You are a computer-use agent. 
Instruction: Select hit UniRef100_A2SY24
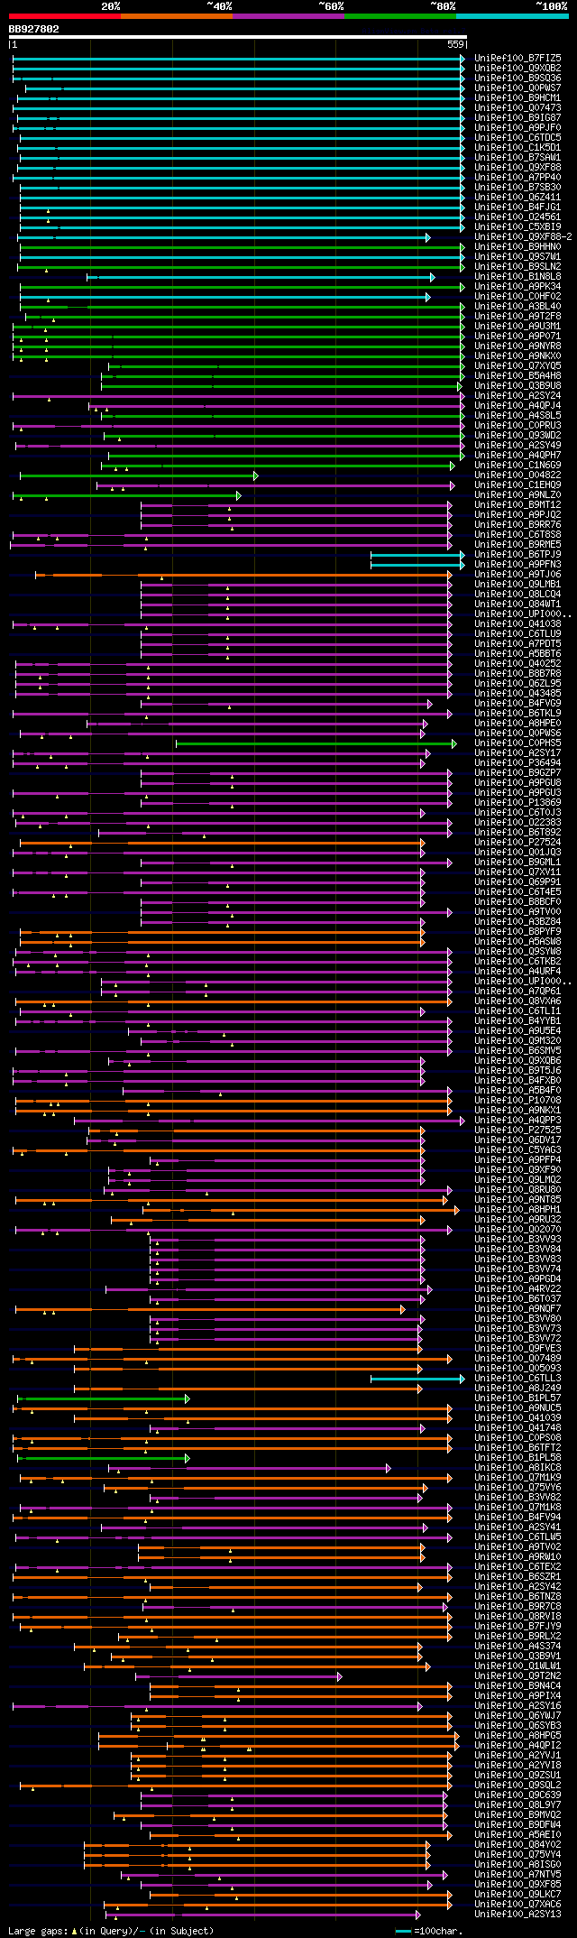(x=517, y=395)
